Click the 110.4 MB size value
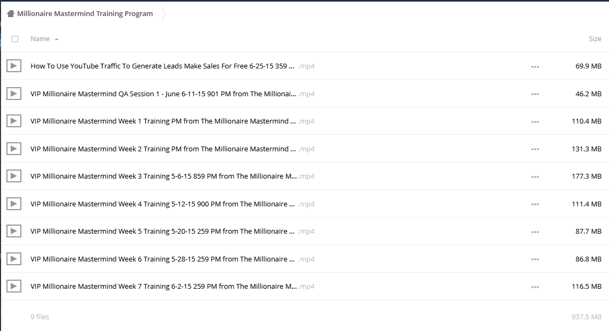 pyautogui.click(x=587, y=121)
